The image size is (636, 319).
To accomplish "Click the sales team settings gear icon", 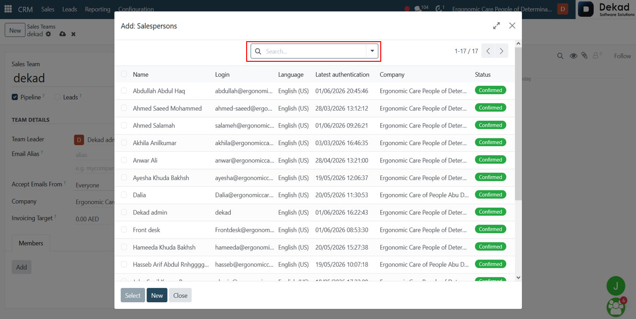I will click(48, 34).
